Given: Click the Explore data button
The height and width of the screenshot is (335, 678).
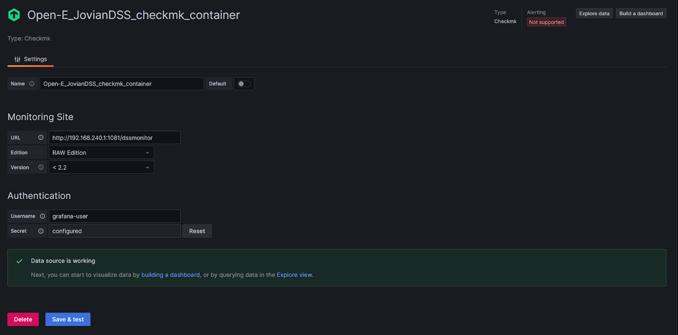Looking at the screenshot, I should [x=594, y=14].
